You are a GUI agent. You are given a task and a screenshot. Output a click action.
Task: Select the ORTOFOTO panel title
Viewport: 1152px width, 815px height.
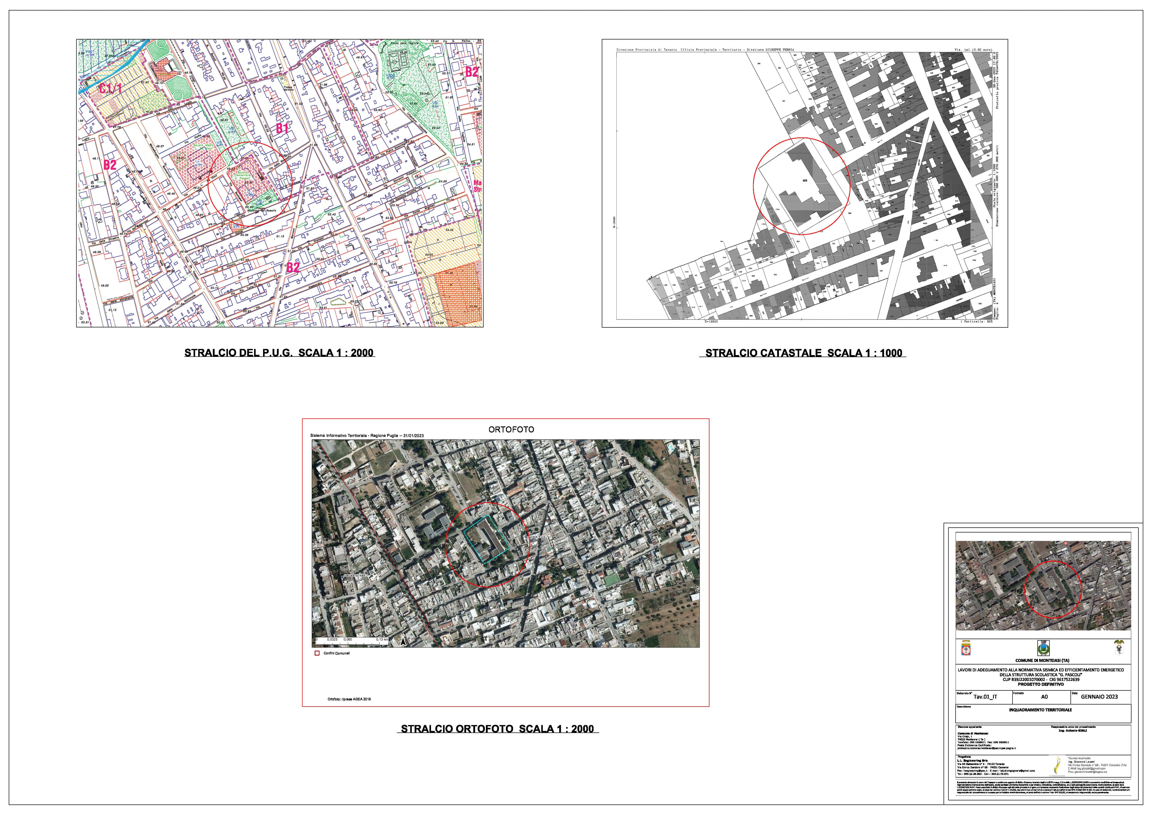pos(512,429)
